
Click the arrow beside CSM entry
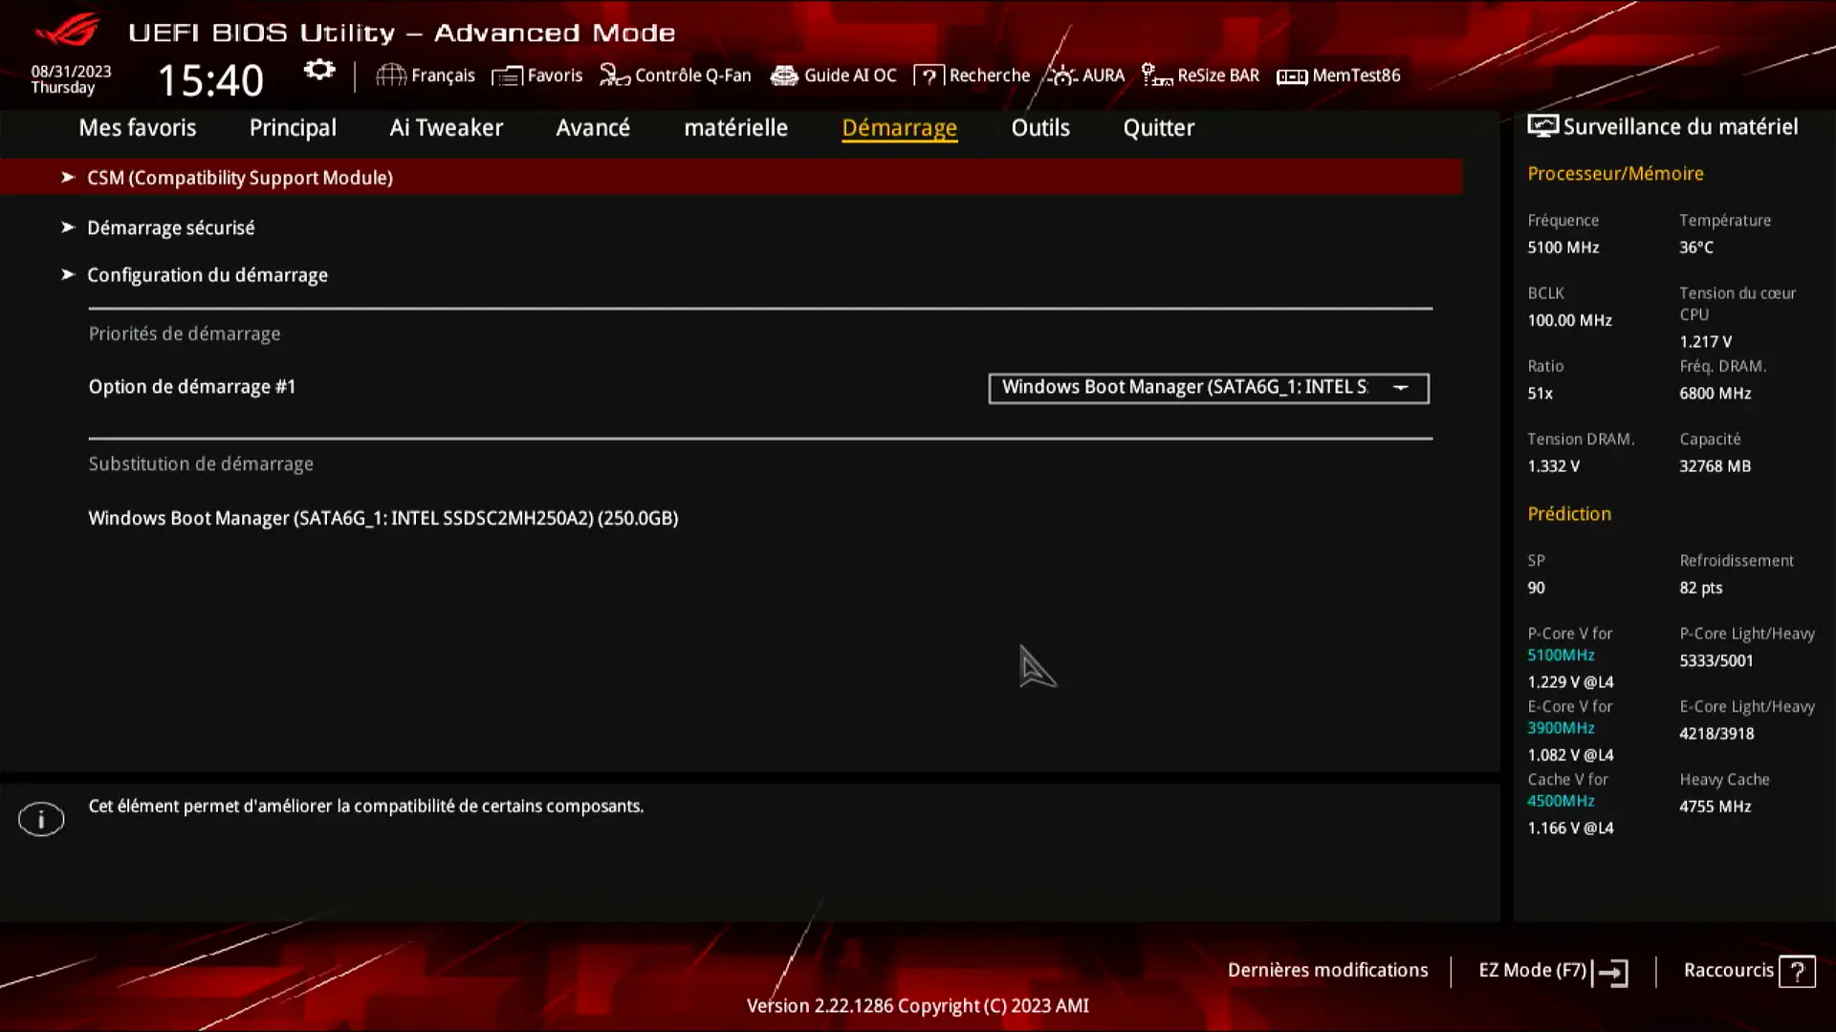coord(68,177)
